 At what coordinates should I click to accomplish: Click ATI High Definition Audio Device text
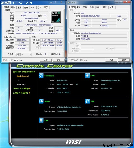pyautogui.click(x=69, y=107)
